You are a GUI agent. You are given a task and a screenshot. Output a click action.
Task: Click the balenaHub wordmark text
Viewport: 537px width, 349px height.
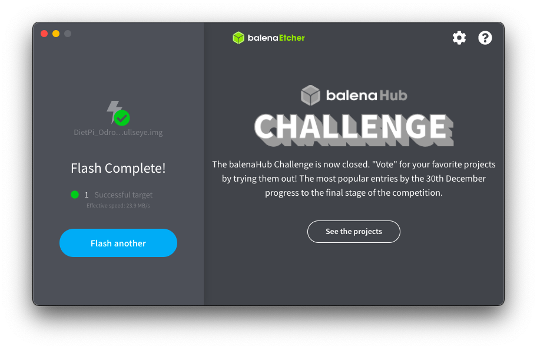(366, 96)
